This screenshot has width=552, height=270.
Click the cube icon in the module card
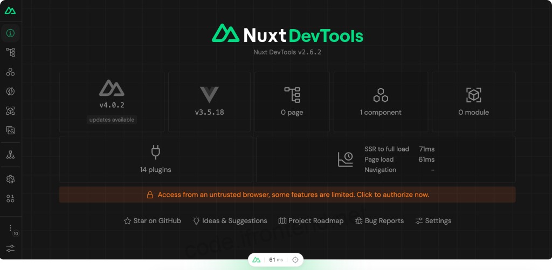[x=473, y=95]
